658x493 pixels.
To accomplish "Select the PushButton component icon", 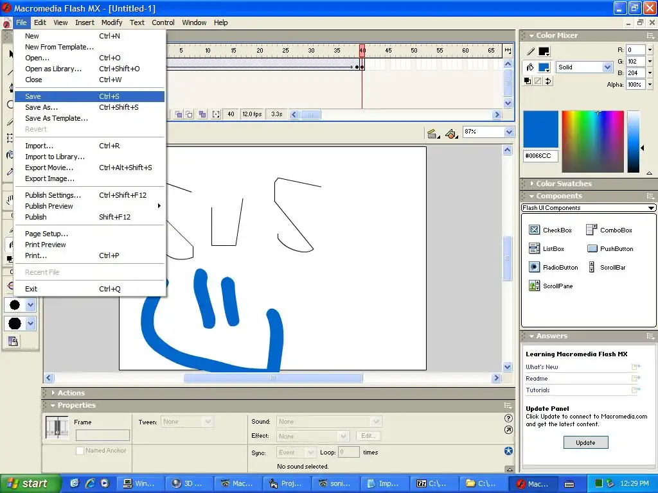I will 592,248.
